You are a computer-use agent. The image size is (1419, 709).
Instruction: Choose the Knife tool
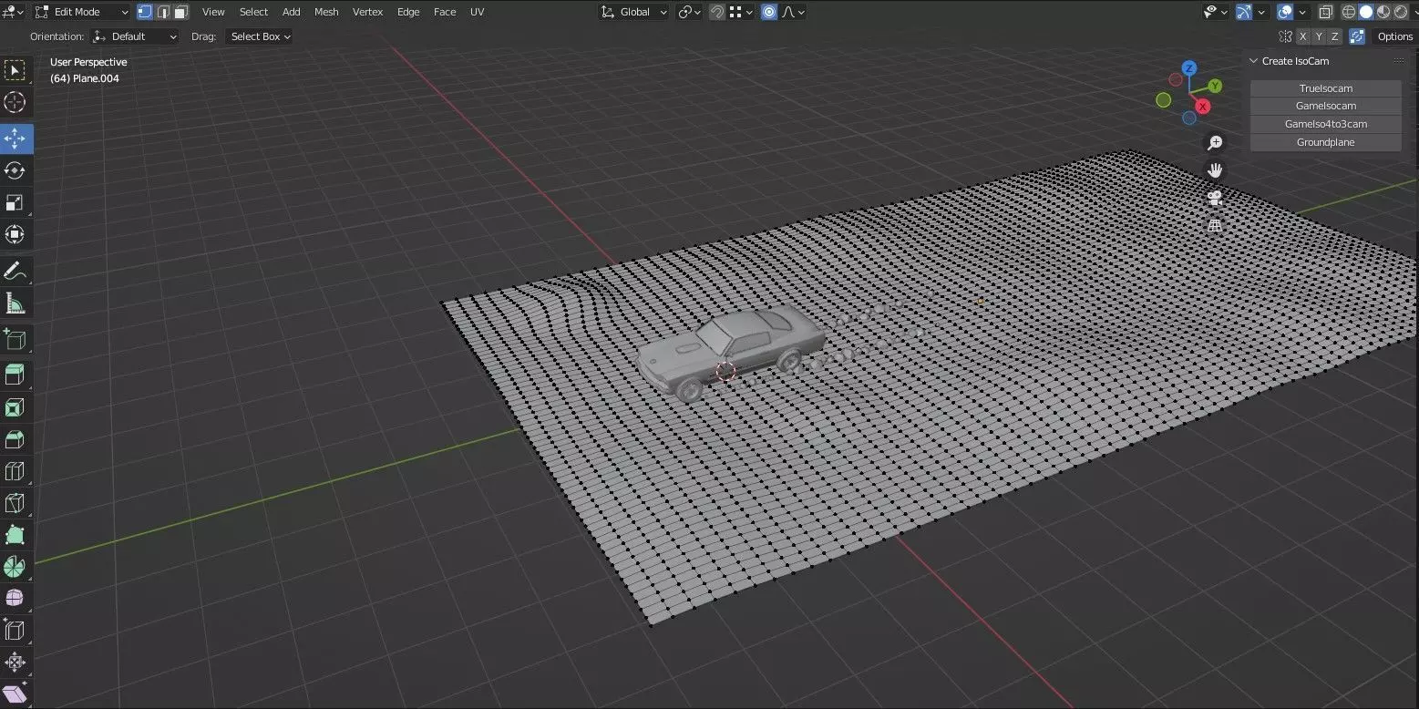15,503
